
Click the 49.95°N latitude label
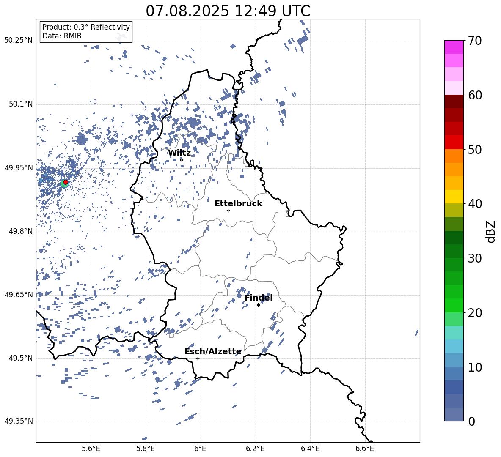19,167
